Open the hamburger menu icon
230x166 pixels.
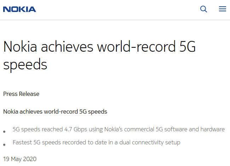click(223, 9)
